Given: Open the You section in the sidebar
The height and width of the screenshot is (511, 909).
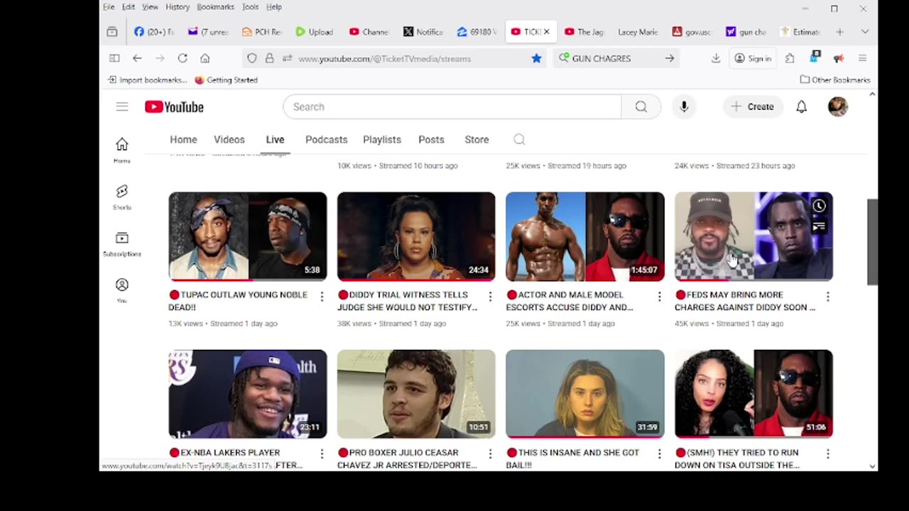Looking at the screenshot, I should (122, 290).
